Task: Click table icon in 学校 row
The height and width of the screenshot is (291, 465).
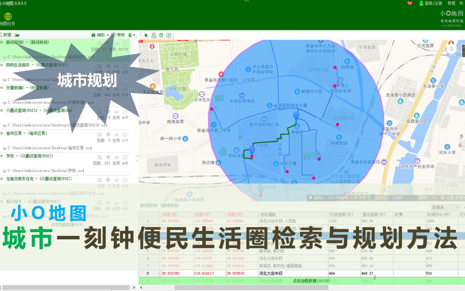Action: tap(99, 157)
